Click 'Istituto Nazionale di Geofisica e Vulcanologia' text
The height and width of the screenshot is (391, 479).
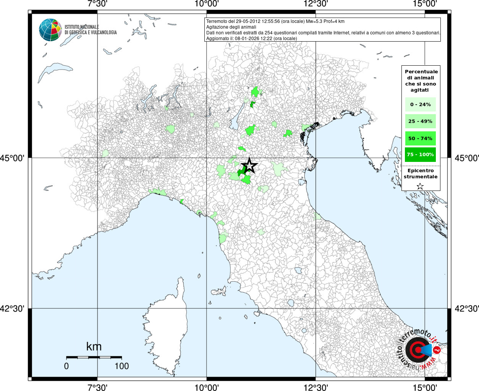(x=91, y=30)
